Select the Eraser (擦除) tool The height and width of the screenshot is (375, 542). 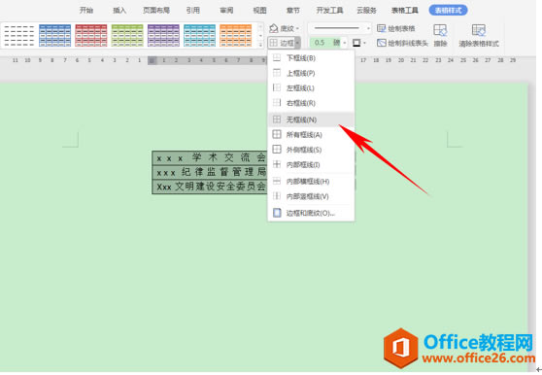440,35
